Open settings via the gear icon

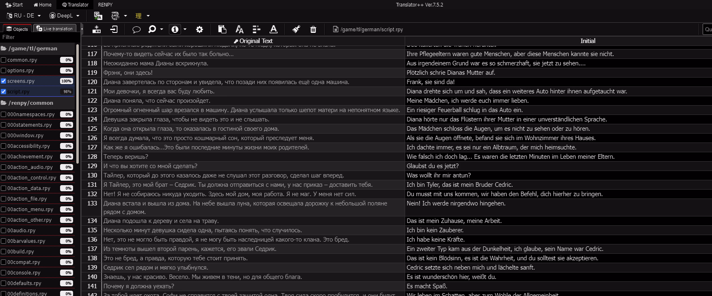[199, 29]
